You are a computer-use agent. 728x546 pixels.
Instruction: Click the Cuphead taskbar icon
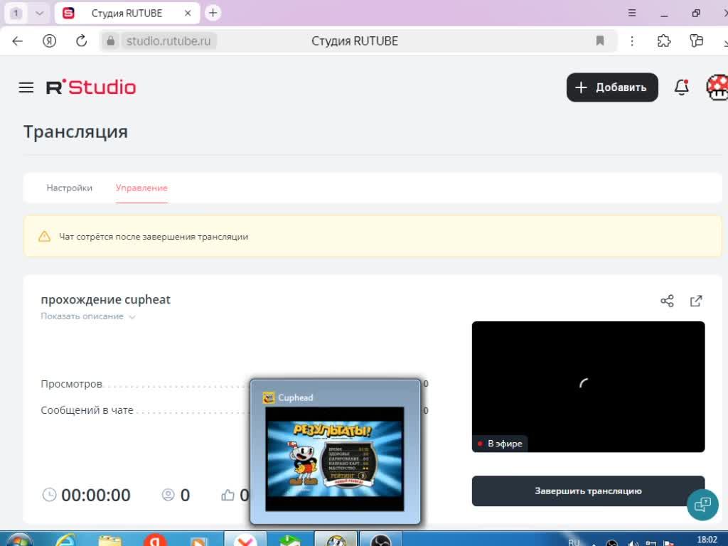click(x=336, y=540)
